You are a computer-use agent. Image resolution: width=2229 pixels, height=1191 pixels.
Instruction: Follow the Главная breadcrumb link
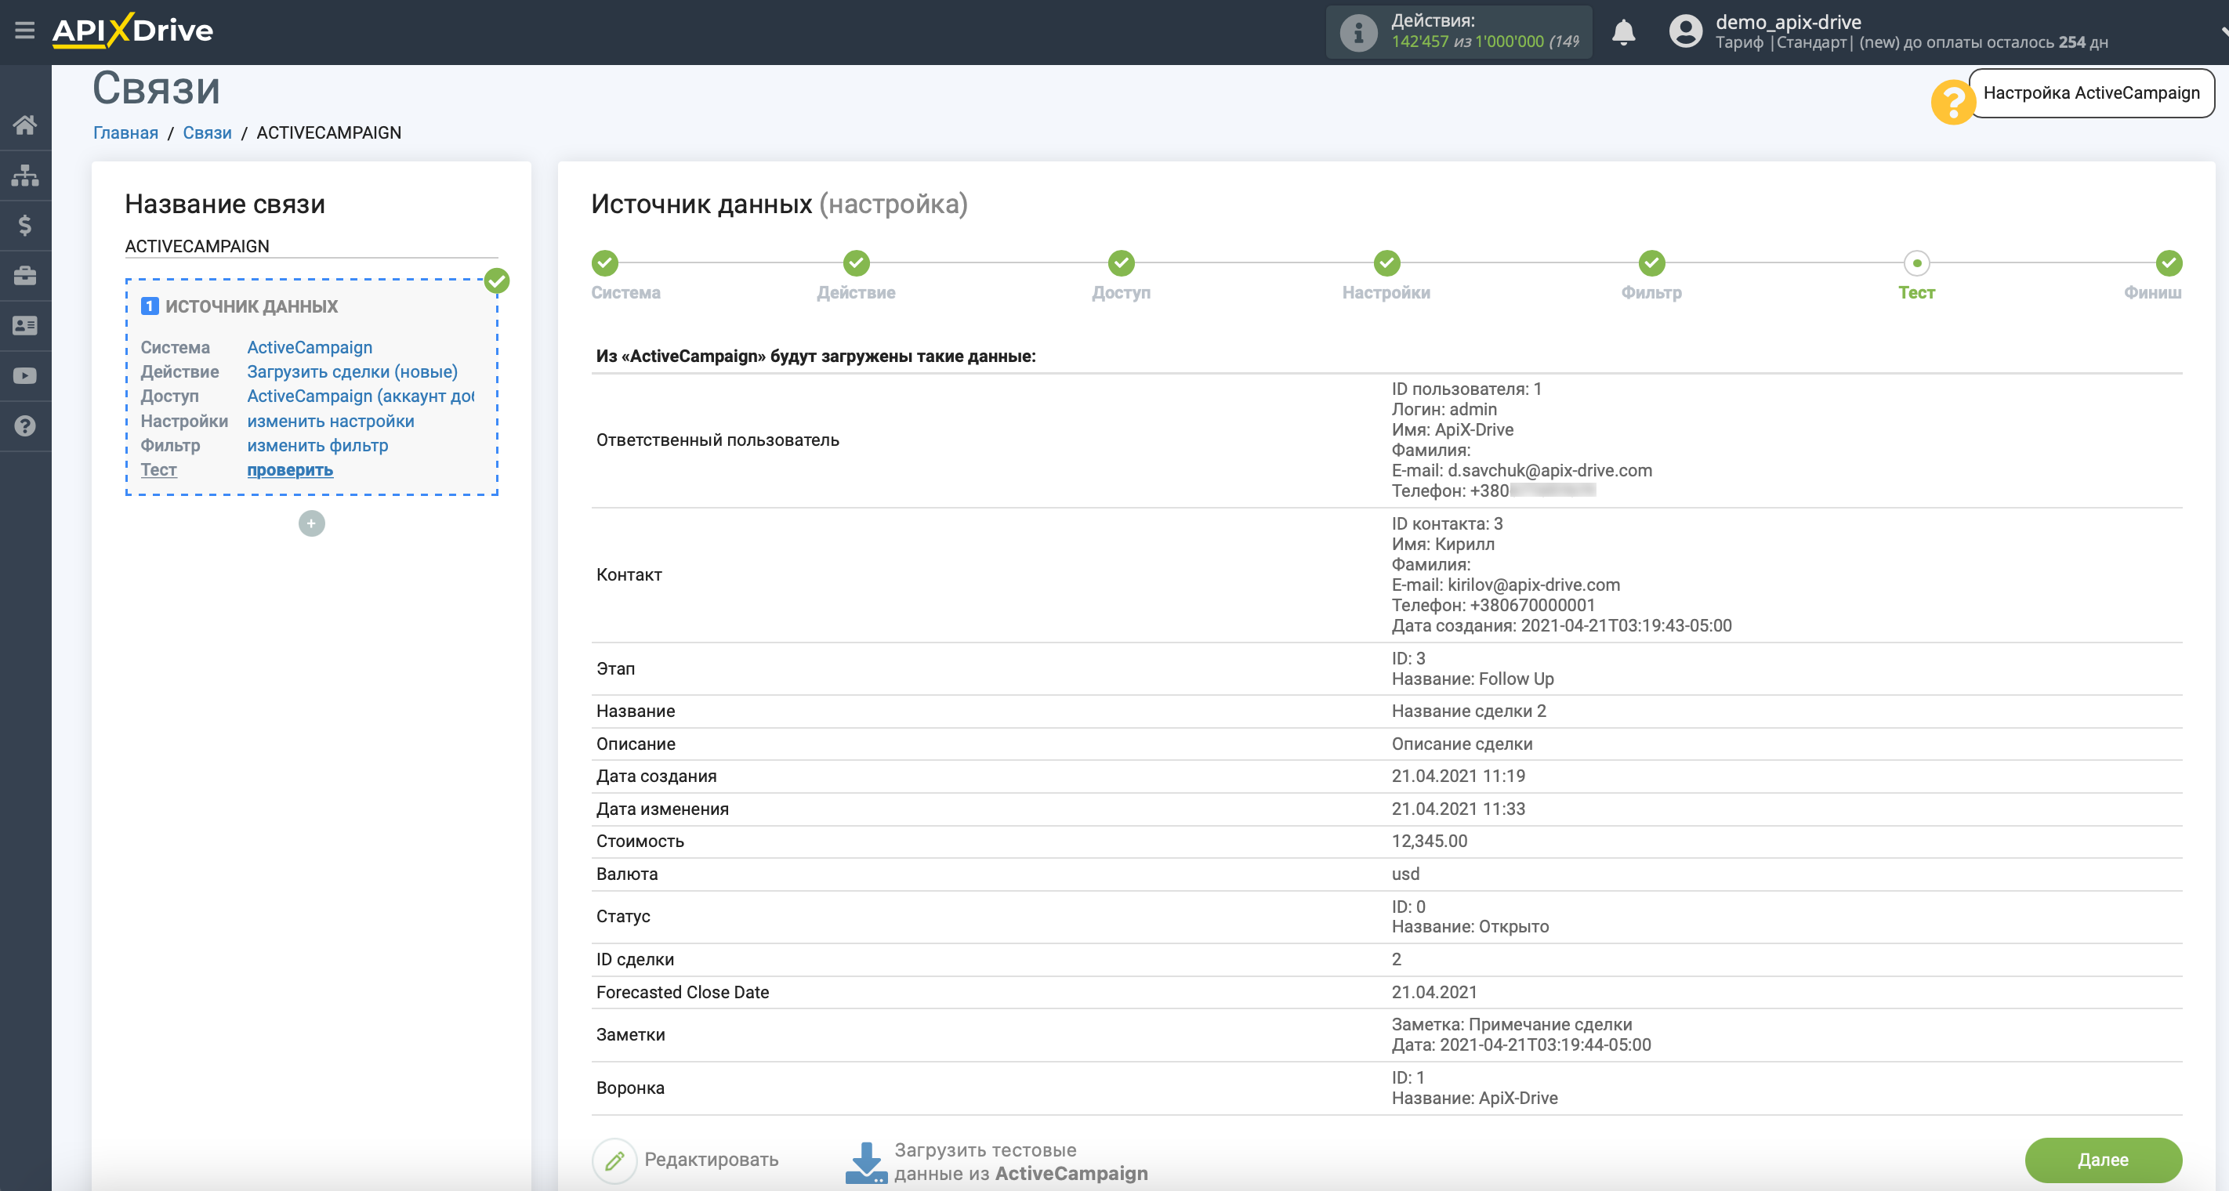click(x=125, y=132)
